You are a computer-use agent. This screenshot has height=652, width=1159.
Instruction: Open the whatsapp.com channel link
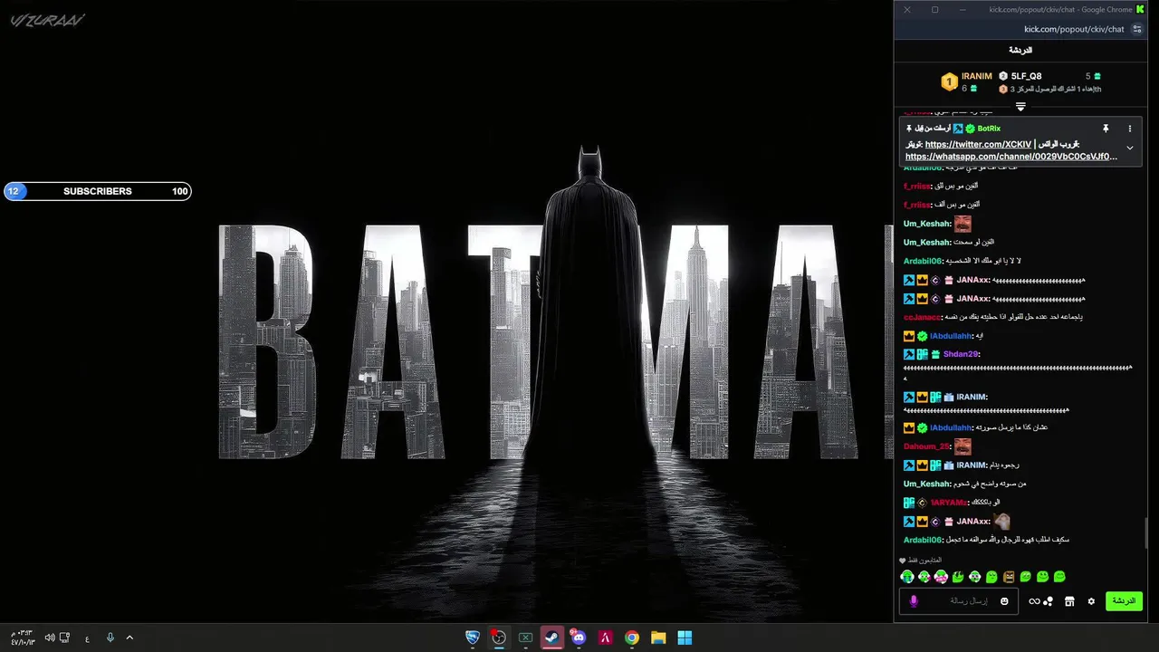[x=1011, y=157]
